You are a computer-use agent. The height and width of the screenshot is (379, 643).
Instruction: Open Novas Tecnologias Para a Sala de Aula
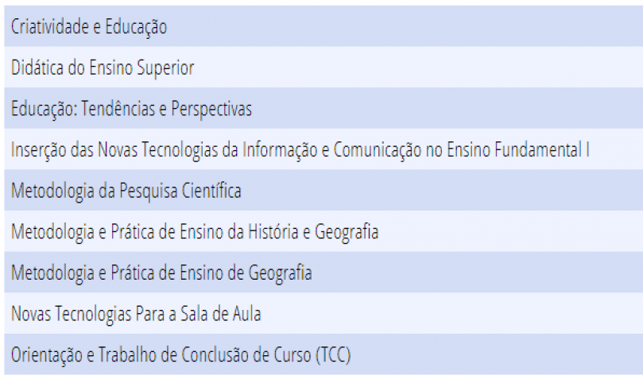323,313
